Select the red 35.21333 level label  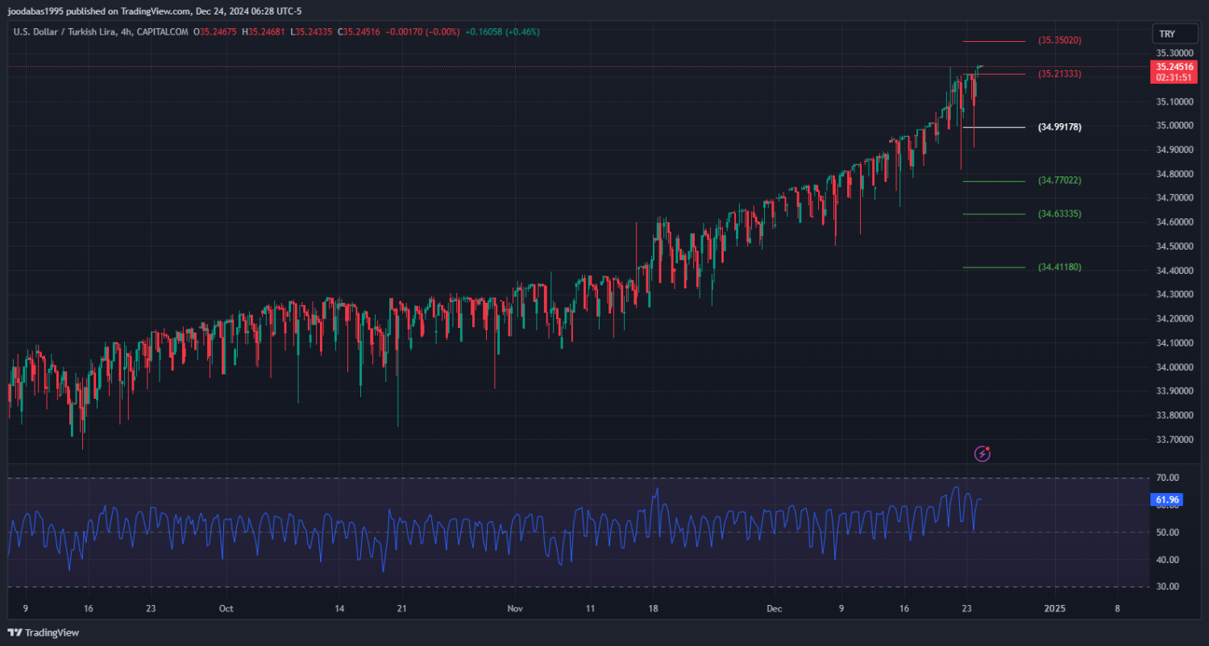1059,74
